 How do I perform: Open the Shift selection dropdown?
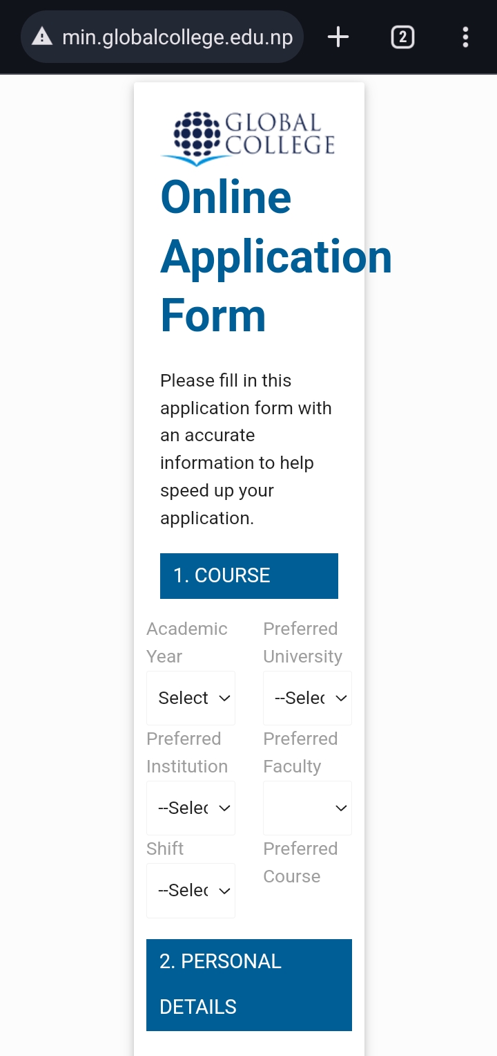click(x=191, y=890)
